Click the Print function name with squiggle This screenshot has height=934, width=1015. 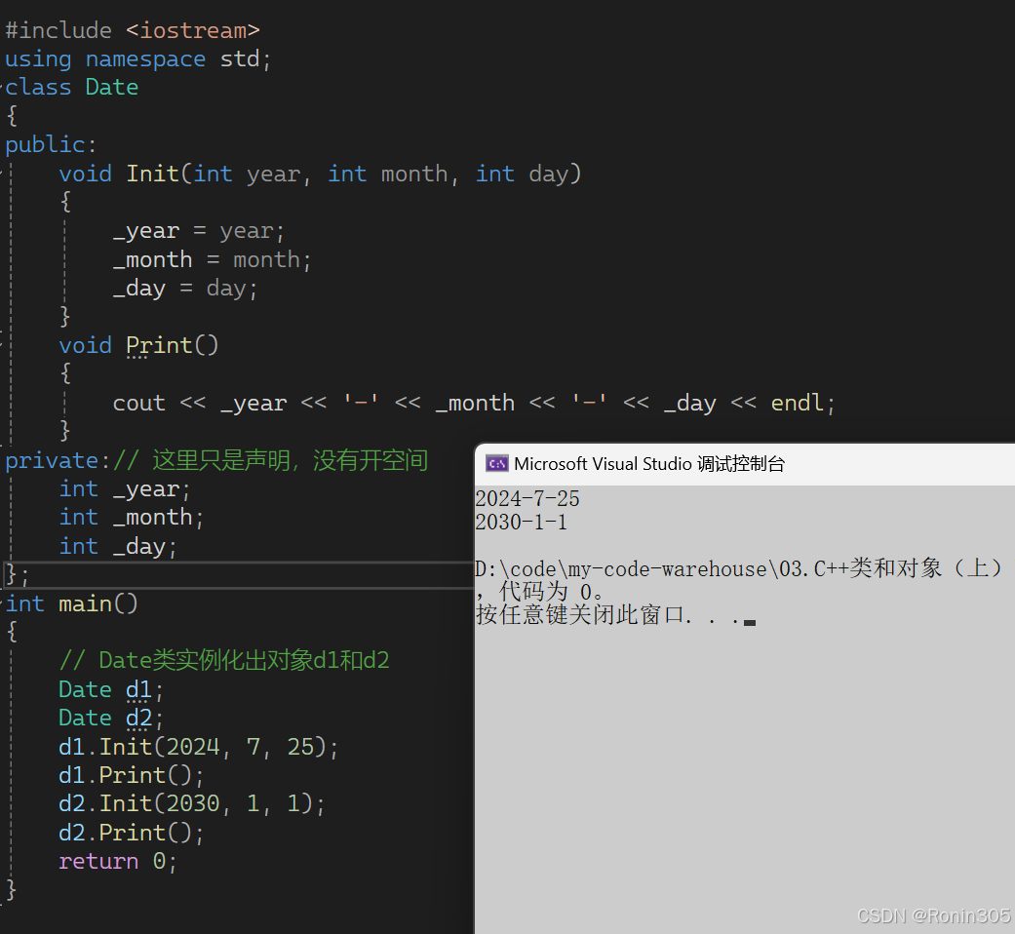click(x=159, y=346)
